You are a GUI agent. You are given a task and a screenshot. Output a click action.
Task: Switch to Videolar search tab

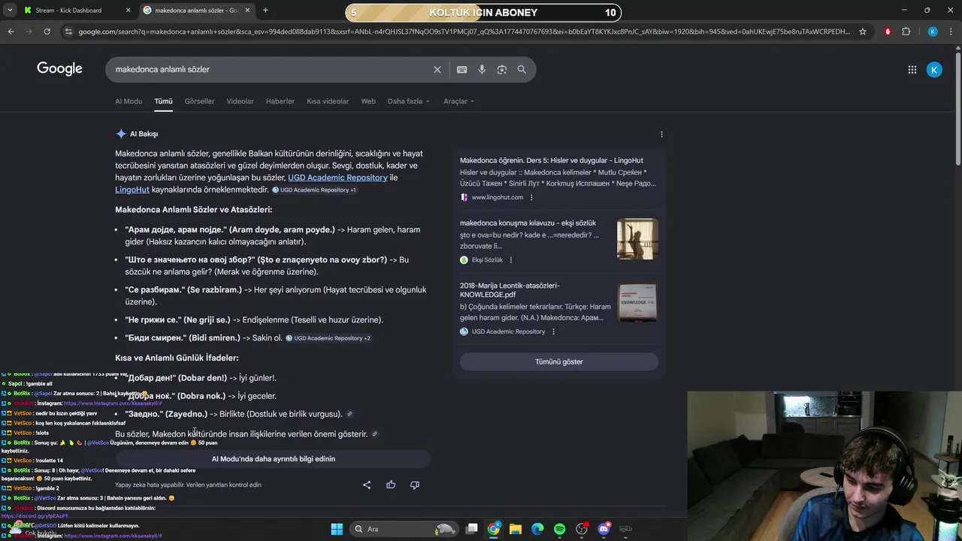(x=240, y=101)
